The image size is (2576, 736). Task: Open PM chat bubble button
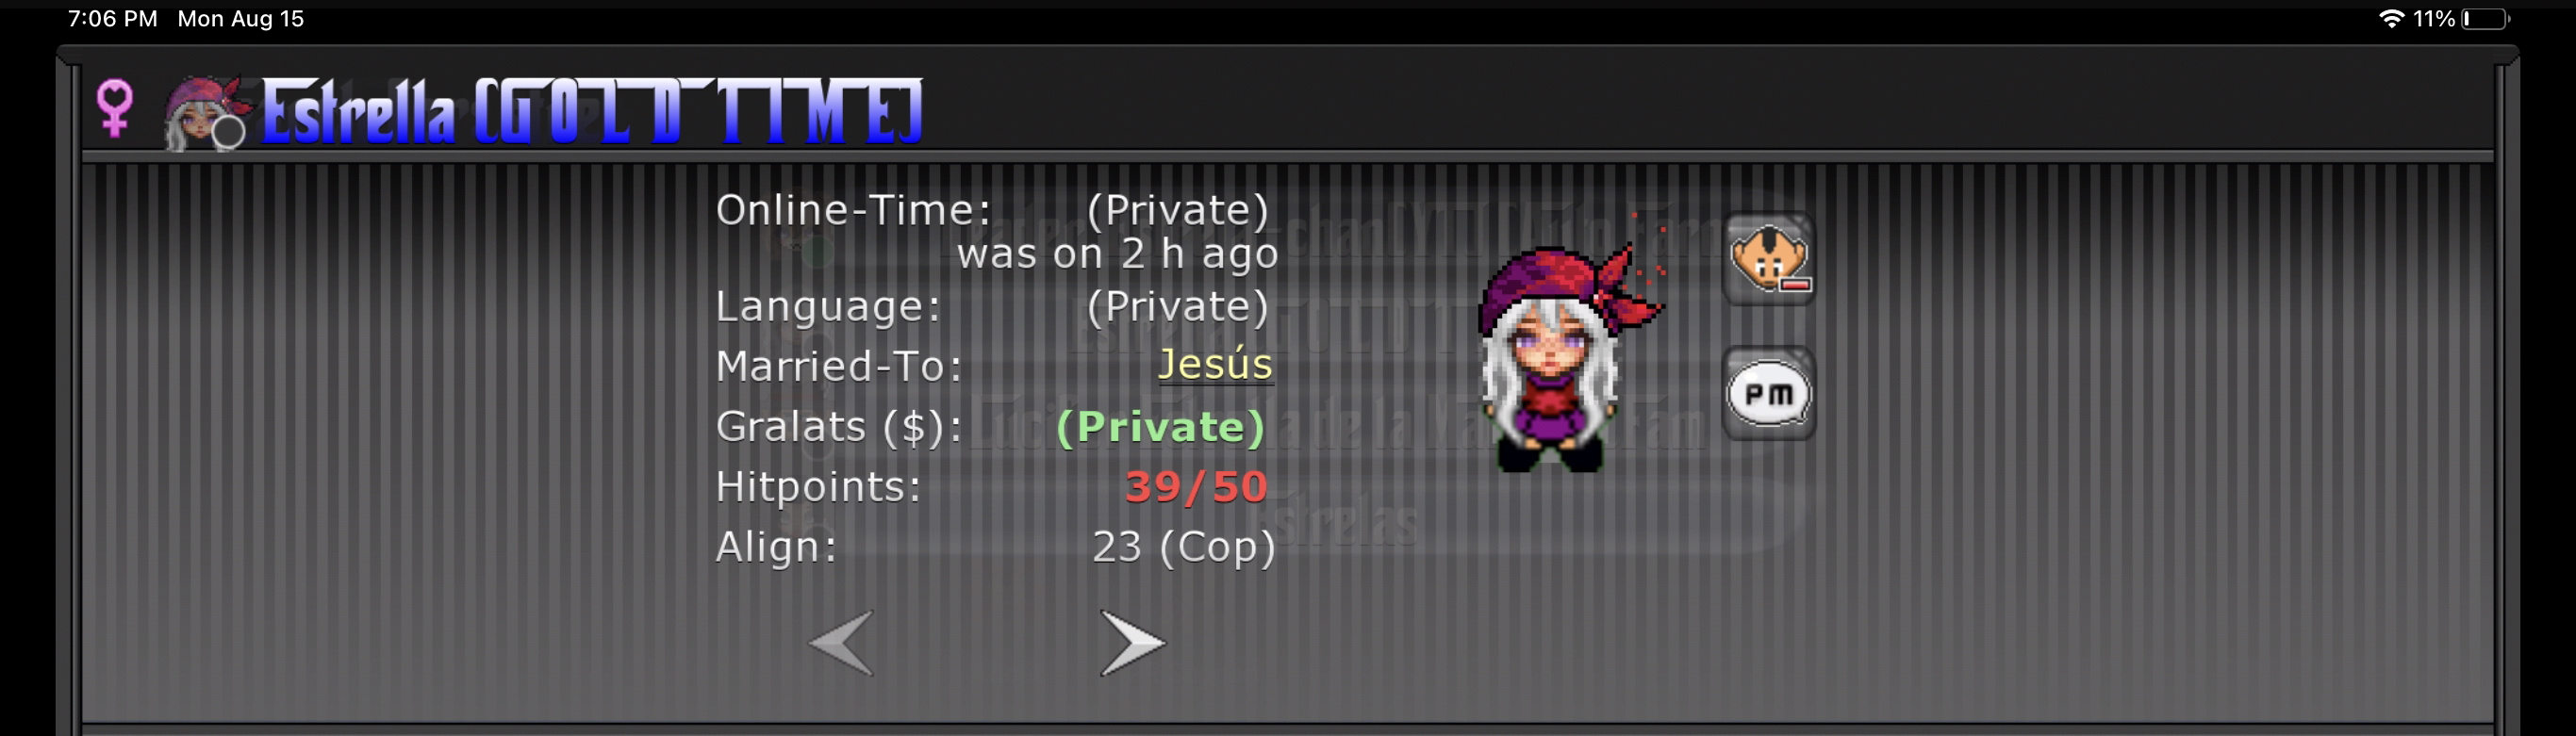tap(1768, 394)
